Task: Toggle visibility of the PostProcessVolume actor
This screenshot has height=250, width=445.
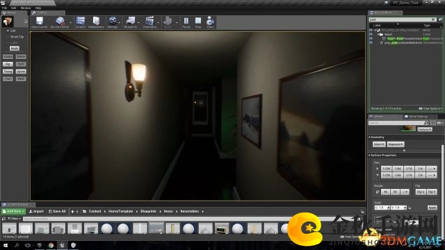Action: 371,39
